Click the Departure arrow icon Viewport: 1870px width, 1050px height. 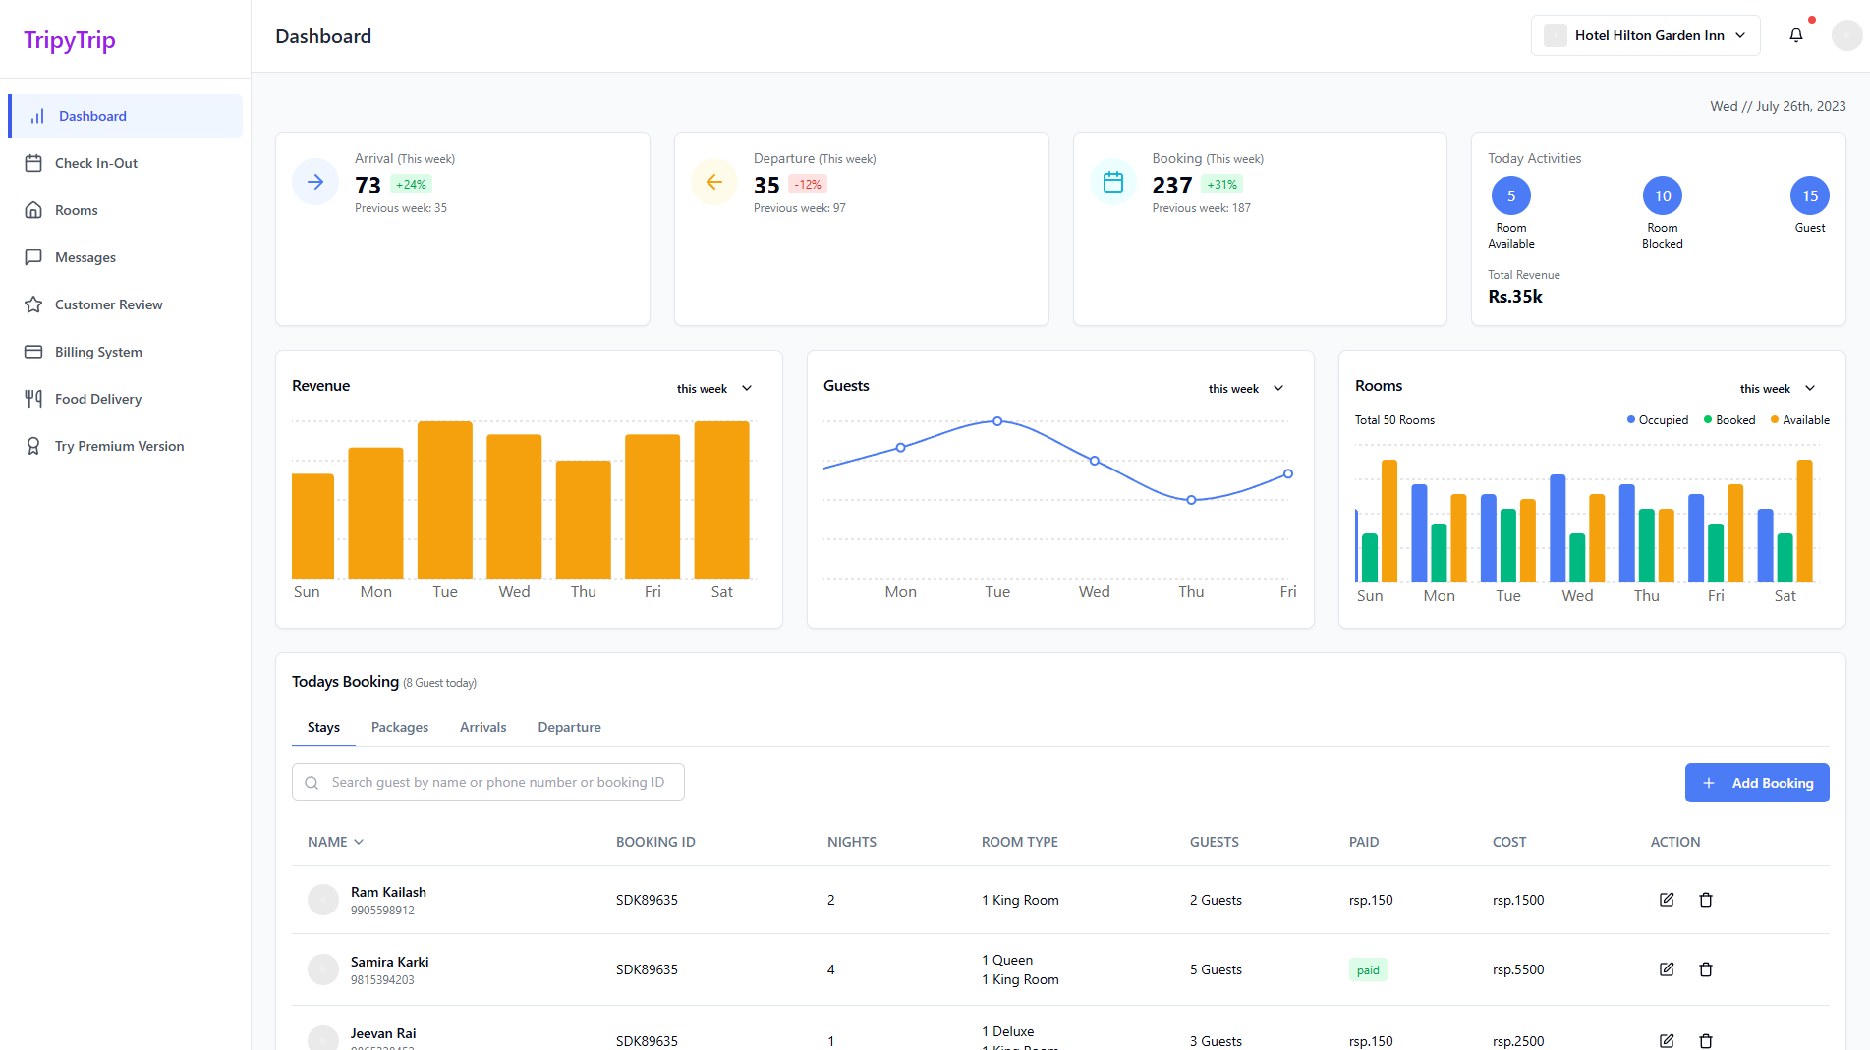pyautogui.click(x=714, y=182)
